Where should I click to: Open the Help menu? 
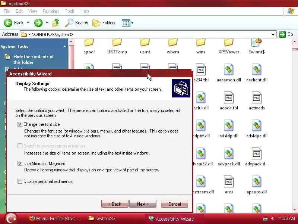85,11
